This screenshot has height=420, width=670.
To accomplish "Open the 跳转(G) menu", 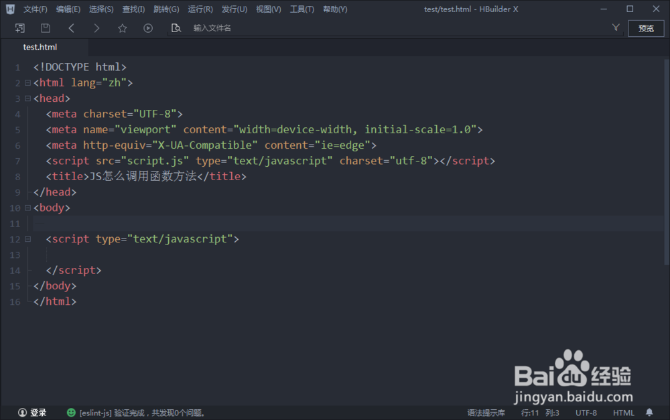I will point(166,9).
